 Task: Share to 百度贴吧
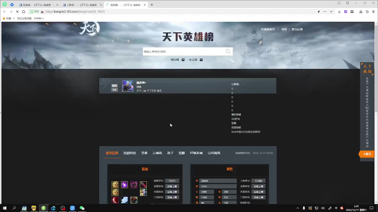point(236,127)
